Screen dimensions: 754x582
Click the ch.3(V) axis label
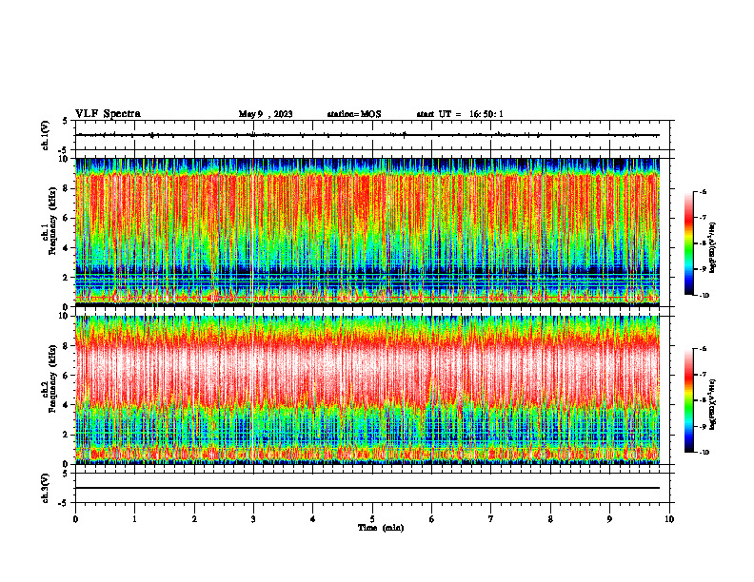pos(46,488)
